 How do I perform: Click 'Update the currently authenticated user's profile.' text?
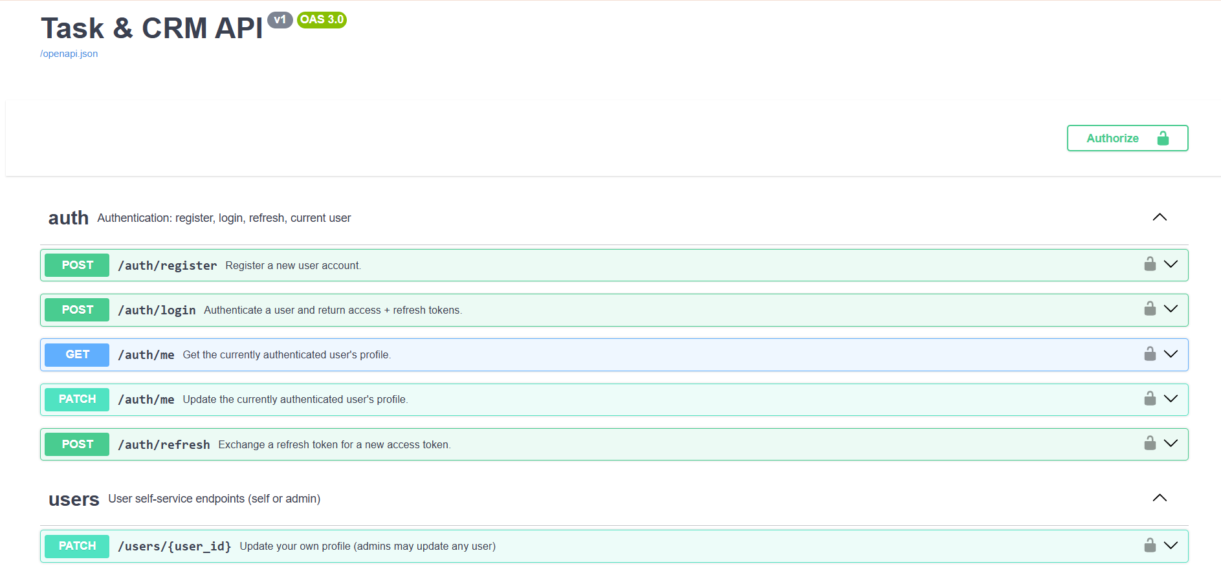coord(295,400)
